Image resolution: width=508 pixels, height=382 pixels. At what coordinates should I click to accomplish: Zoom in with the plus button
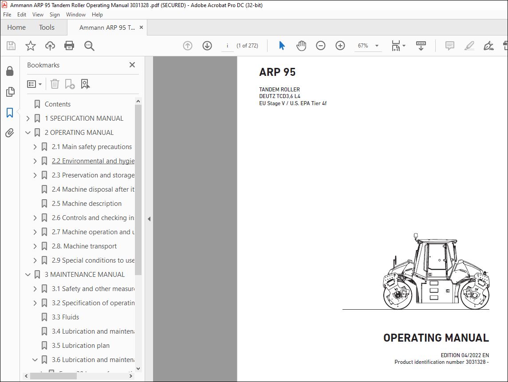coord(340,46)
